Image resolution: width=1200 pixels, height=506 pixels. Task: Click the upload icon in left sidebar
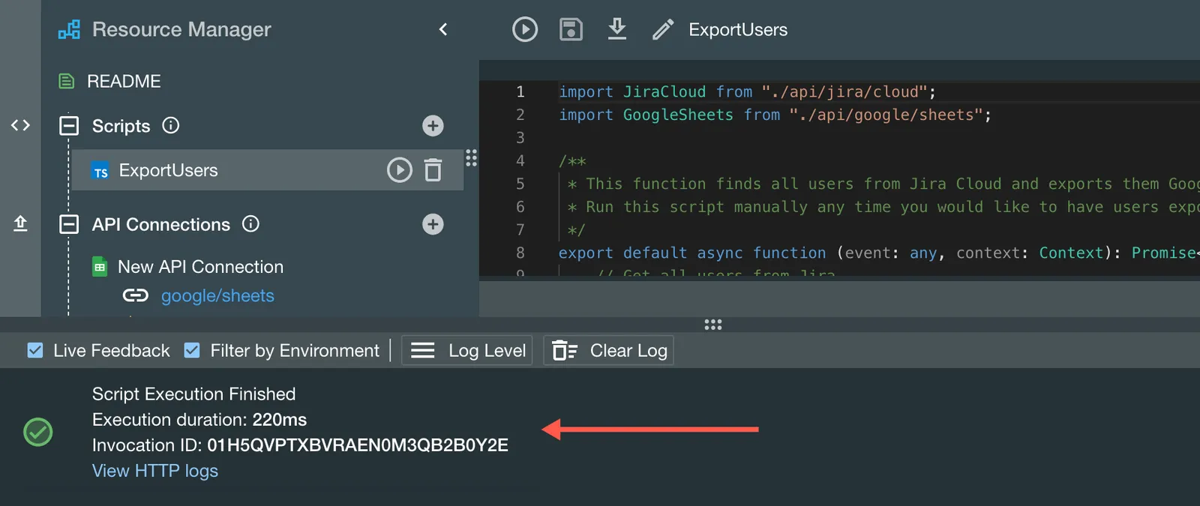click(x=20, y=223)
